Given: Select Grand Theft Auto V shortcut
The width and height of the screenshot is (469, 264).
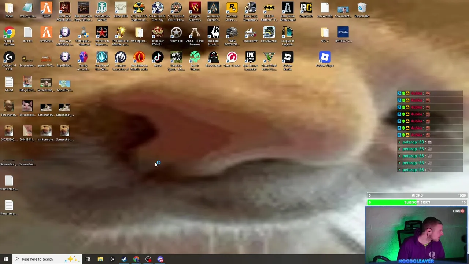Looking at the screenshot, I should [269, 61].
